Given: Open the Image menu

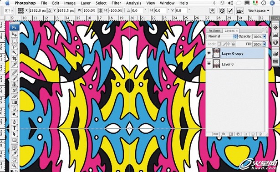Looking at the screenshot, I should coord(70,3).
